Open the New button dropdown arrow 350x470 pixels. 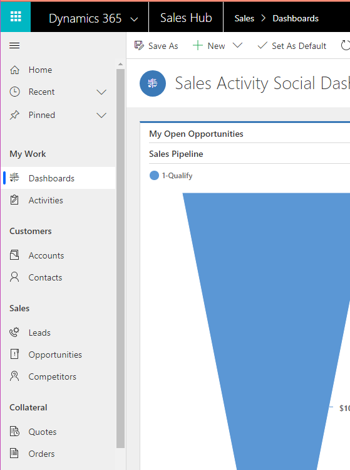point(237,46)
